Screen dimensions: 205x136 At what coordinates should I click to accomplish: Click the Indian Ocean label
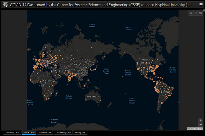click(69, 97)
